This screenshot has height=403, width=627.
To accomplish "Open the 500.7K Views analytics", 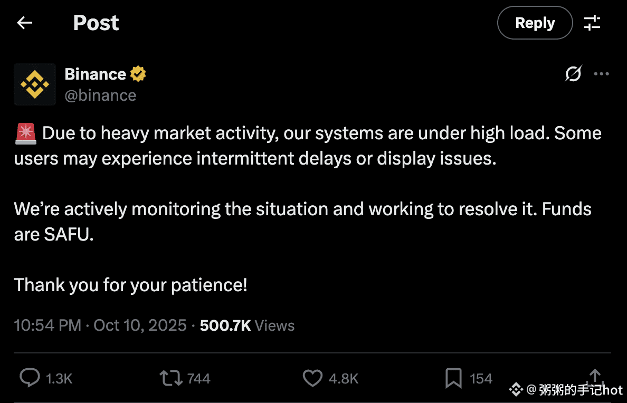I will pos(246,325).
